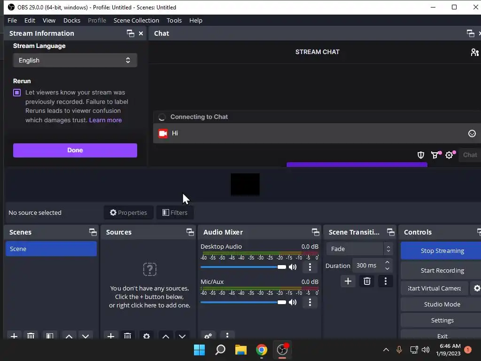Screen dimensions: 481x361
Task: Start the Virtual Camera
Action: point(434,288)
